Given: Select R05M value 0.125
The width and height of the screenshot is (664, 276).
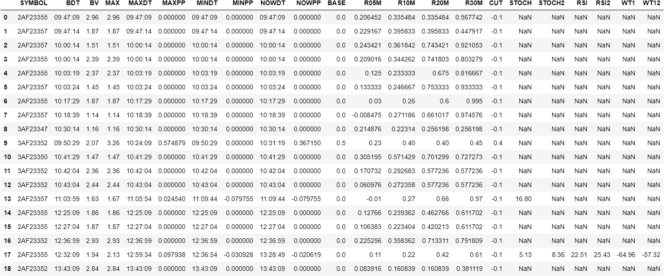Looking at the screenshot, I should point(373,74).
